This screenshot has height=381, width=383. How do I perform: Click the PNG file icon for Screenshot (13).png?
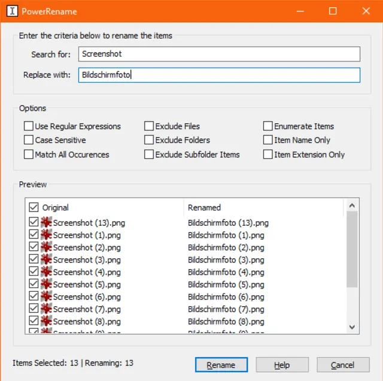tap(47, 222)
